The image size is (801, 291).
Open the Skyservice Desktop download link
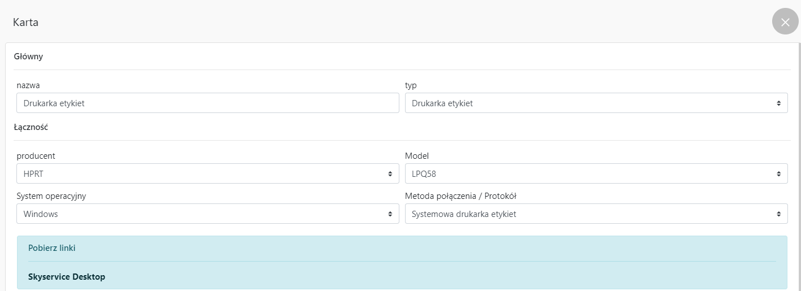click(x=67, y=277)
